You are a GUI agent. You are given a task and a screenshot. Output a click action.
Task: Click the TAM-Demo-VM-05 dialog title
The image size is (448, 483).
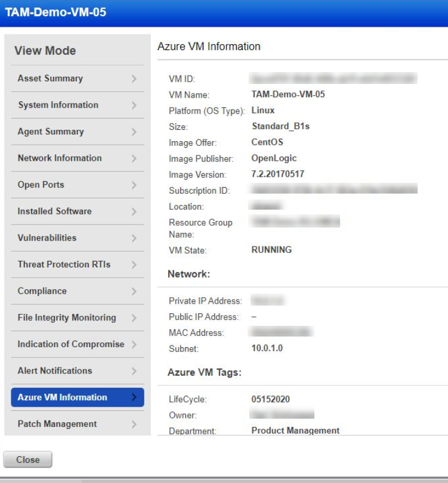55,13
